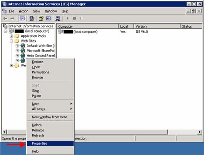Click the Start item play icon
The image size is (204, 155).
tap(68, 18)
